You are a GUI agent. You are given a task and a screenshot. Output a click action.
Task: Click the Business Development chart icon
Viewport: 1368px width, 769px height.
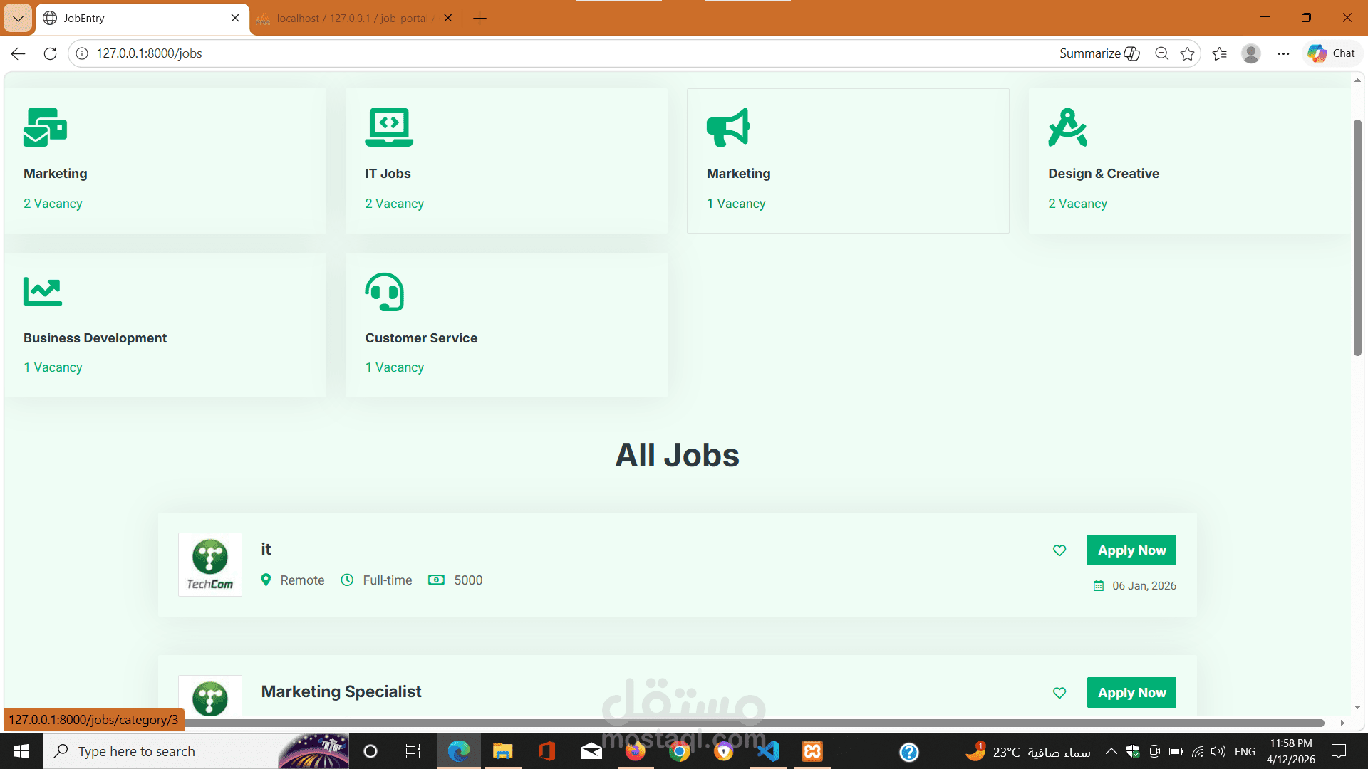coord(43,291)
